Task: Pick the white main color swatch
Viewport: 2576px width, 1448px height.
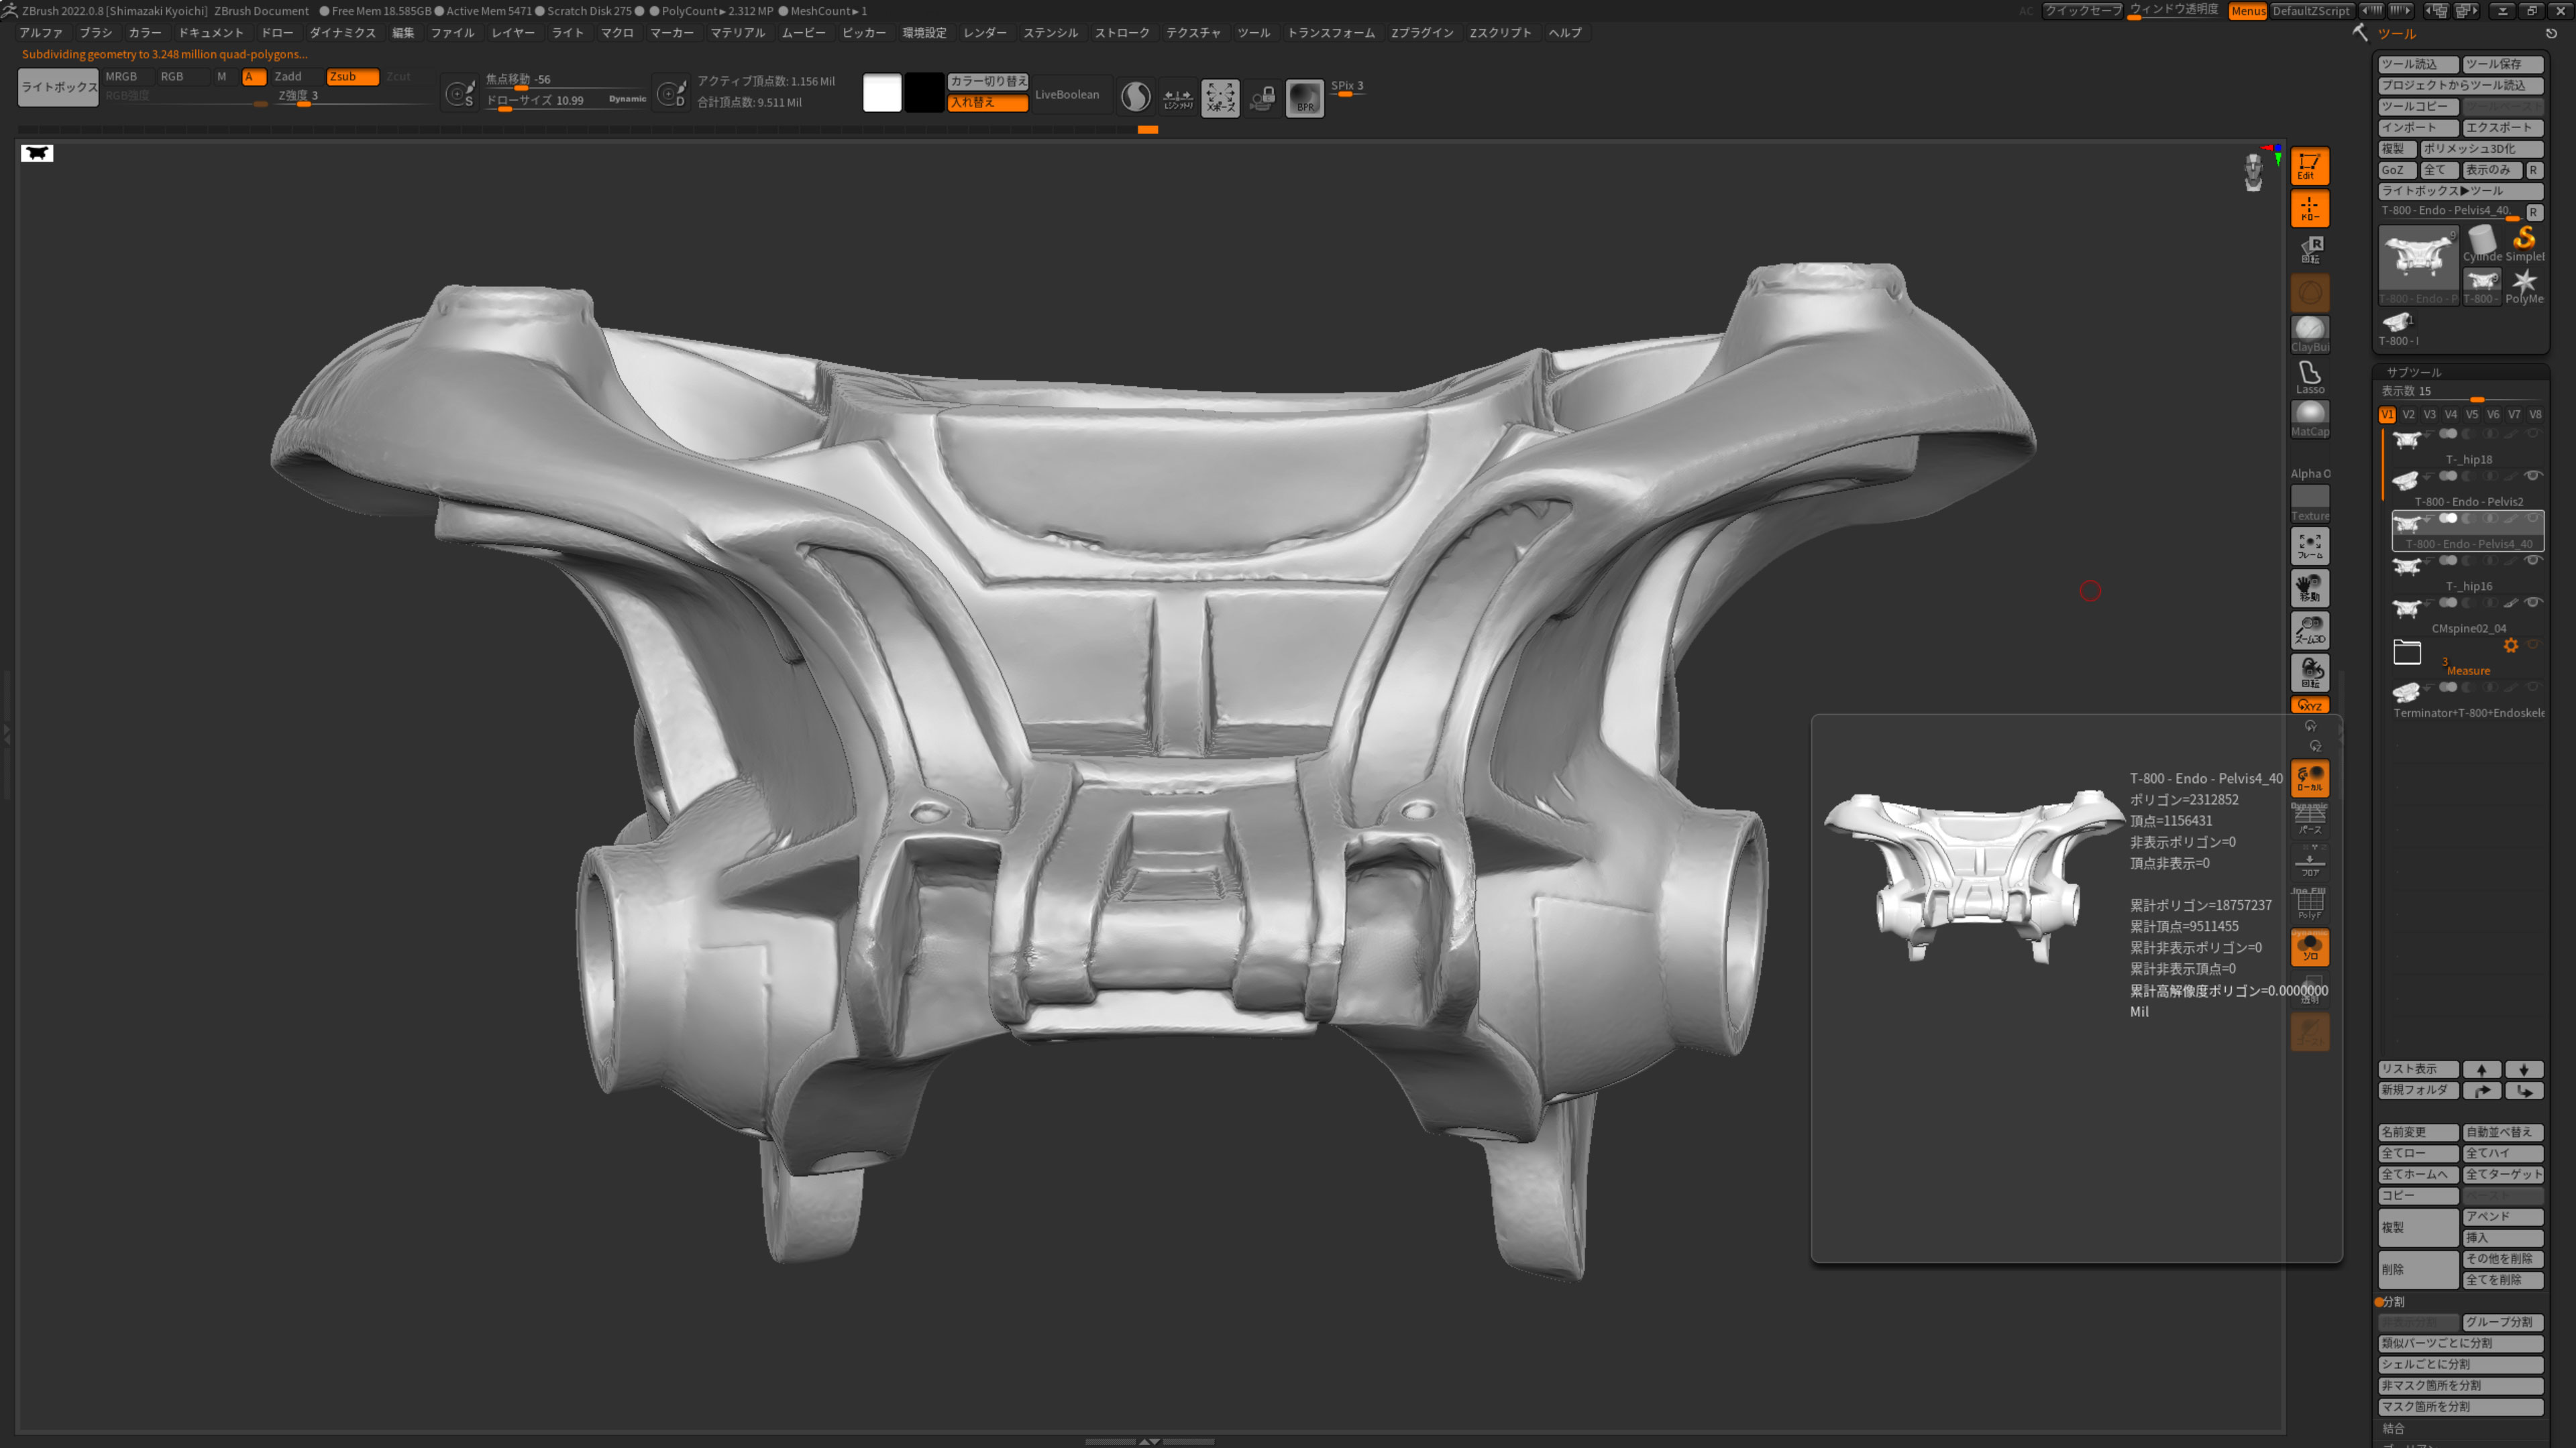Action: 882,93
